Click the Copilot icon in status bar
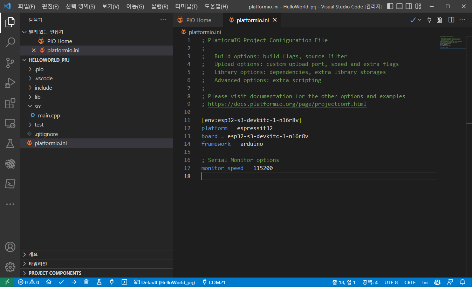 coord(437,282)
